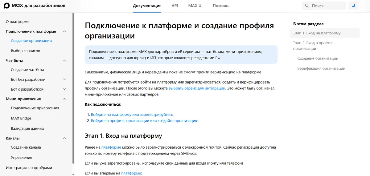Expand Бот с разработкой chevron

pos(64,89)
